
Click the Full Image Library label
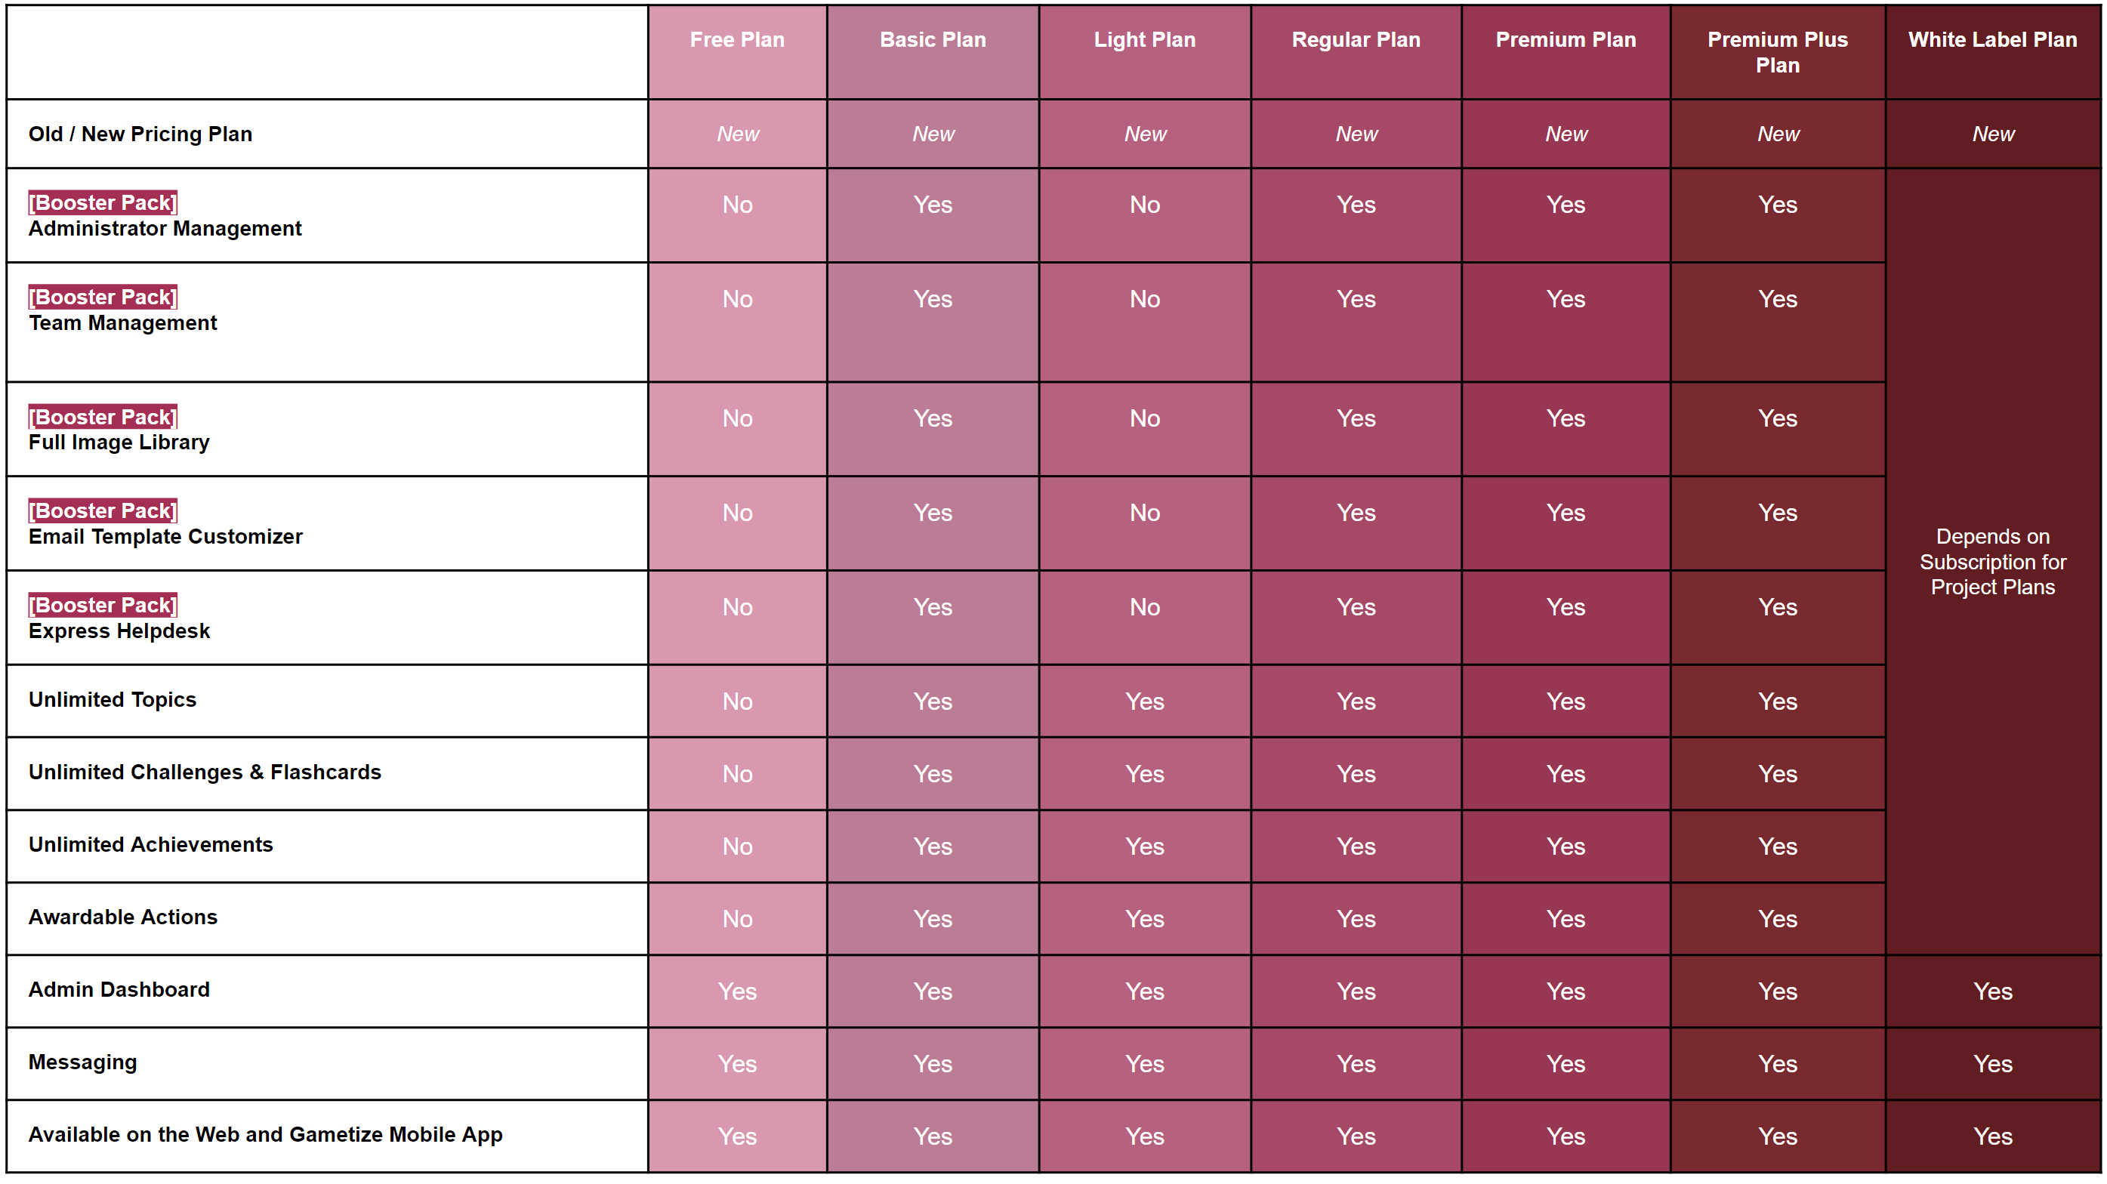tap(119, 442)
